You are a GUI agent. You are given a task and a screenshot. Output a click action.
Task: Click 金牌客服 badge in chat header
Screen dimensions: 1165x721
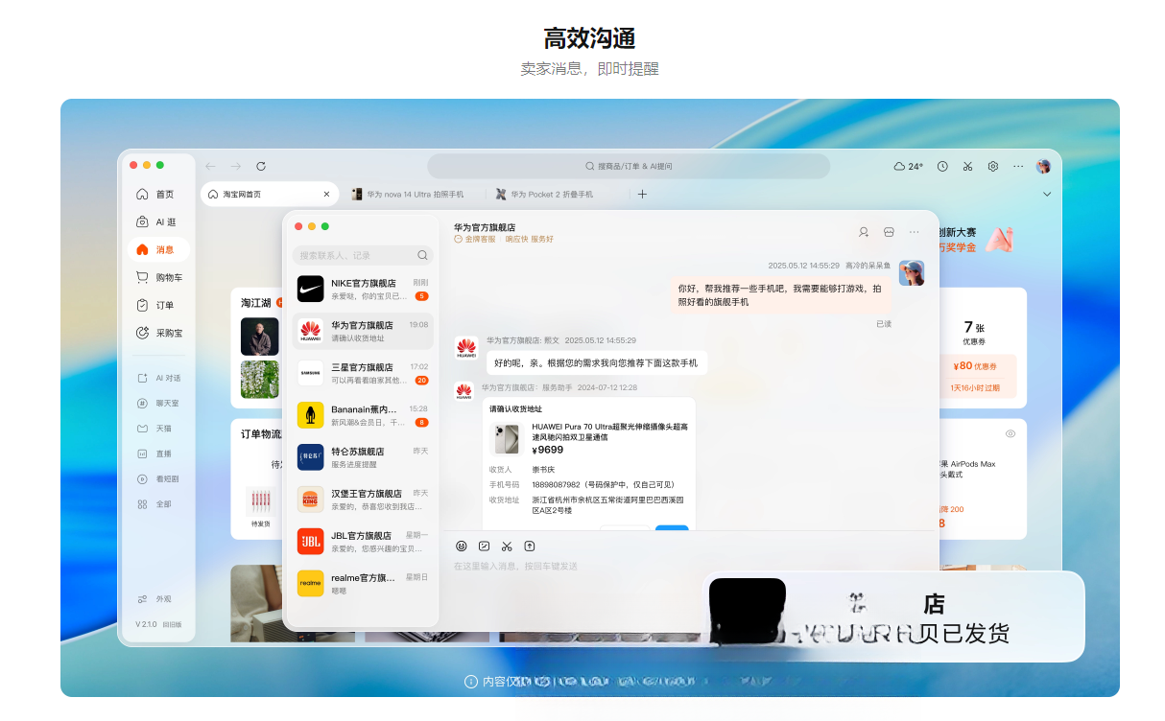pos(475,239)
